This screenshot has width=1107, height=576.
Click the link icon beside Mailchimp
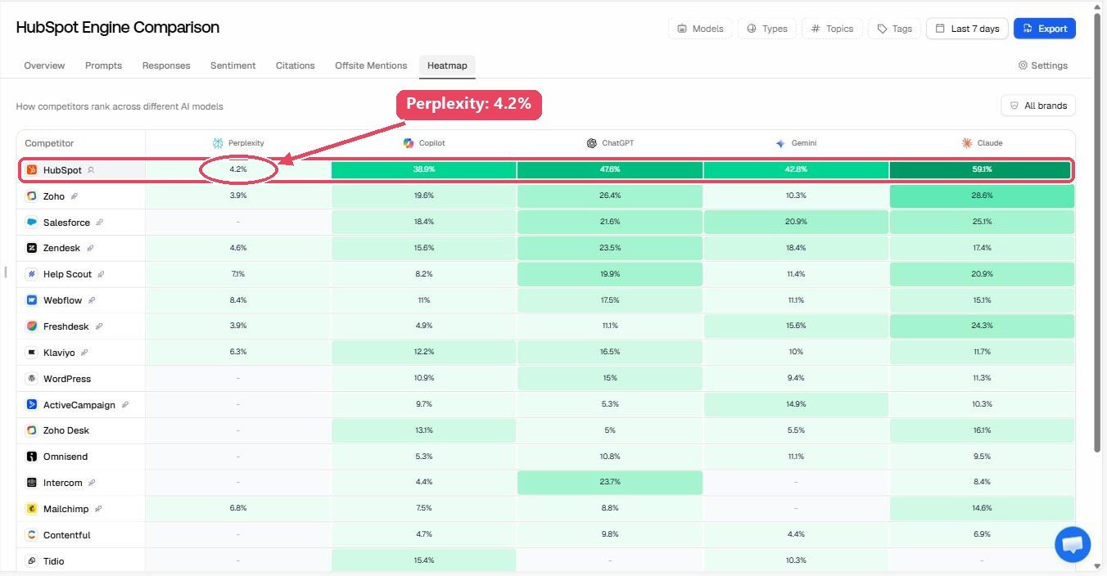pyautogui.click(x=97, y=509)
